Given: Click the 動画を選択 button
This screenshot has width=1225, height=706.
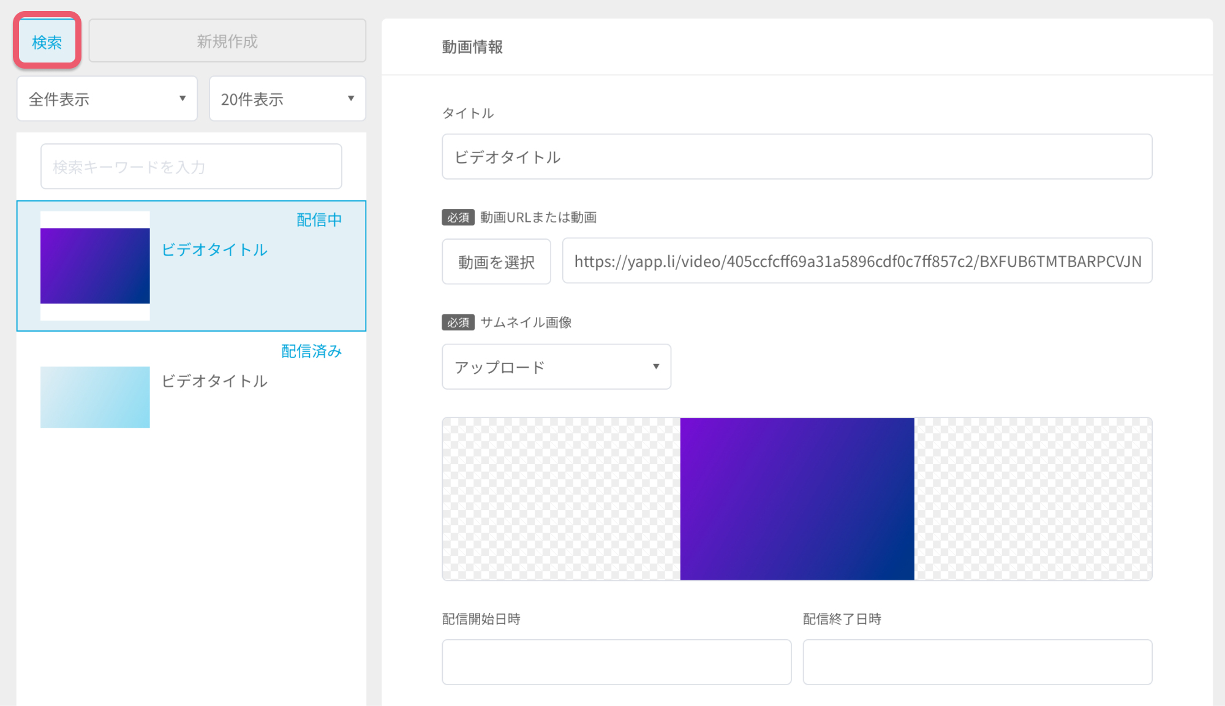Looking at the screenshot, I should [496, 262].
